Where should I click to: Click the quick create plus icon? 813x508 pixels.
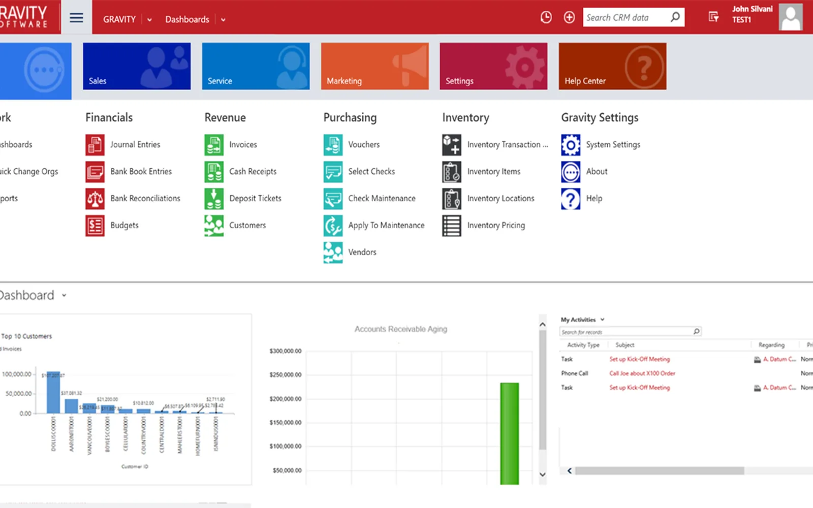tap(569, 17)
